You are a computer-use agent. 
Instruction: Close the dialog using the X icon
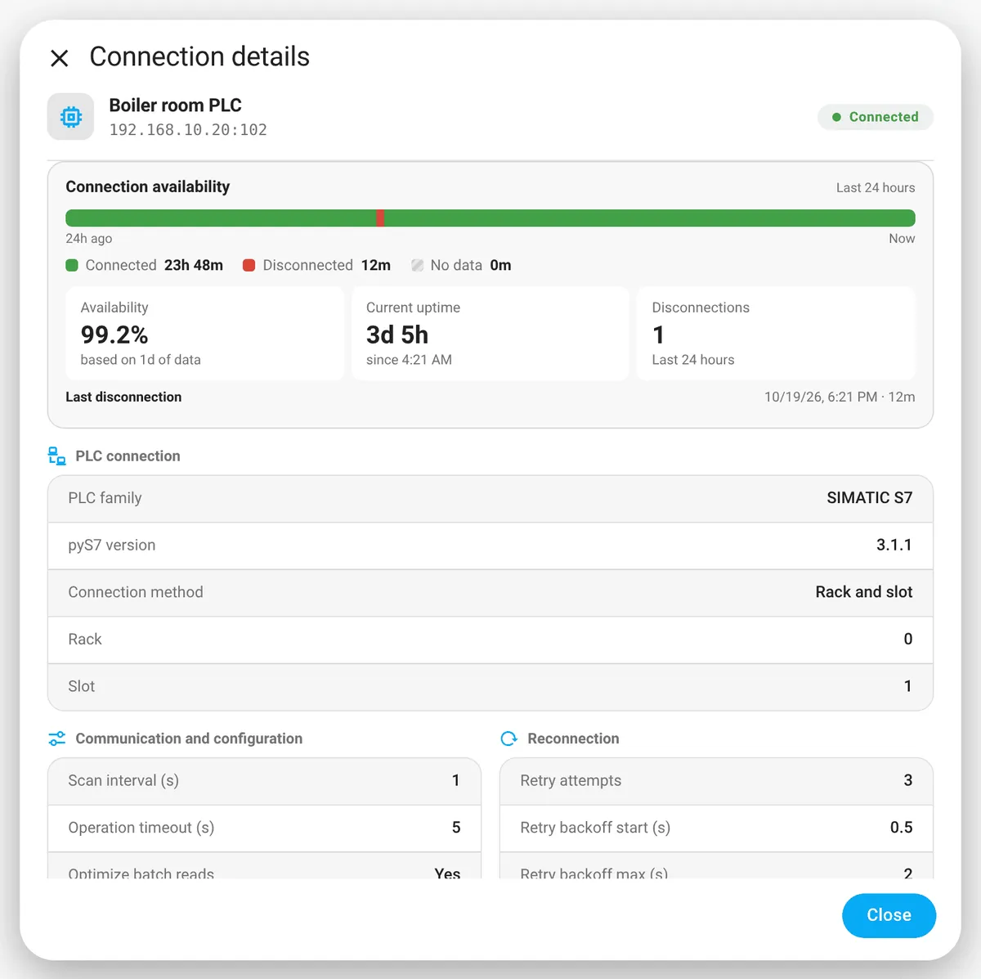click(59, 58)
